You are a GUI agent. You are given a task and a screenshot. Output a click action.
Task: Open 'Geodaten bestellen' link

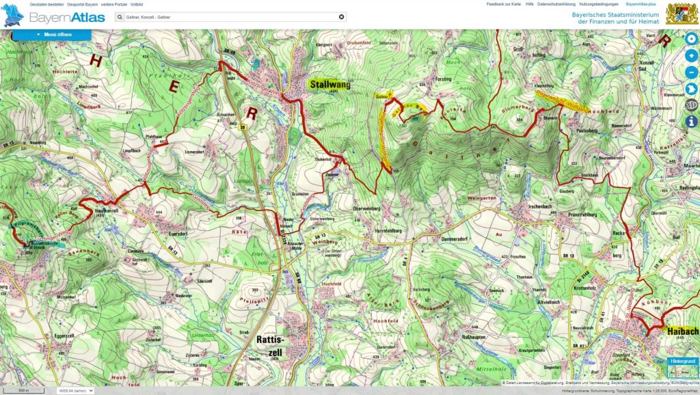point(47,4)
